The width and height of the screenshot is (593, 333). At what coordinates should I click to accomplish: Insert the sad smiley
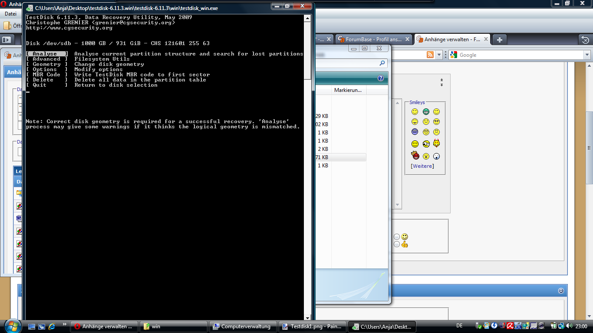(426, 122)
